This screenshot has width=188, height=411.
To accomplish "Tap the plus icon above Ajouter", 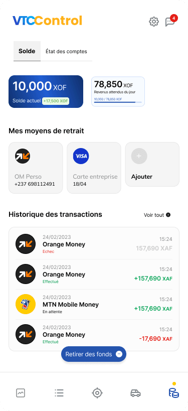I will pyautogui.click(x=139, y=156).
